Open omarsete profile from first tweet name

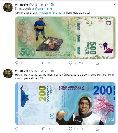pyautogui.click(x=21, y=4)
